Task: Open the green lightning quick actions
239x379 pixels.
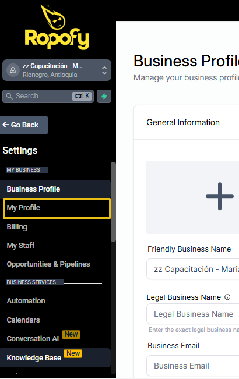Action: [104, 96]
